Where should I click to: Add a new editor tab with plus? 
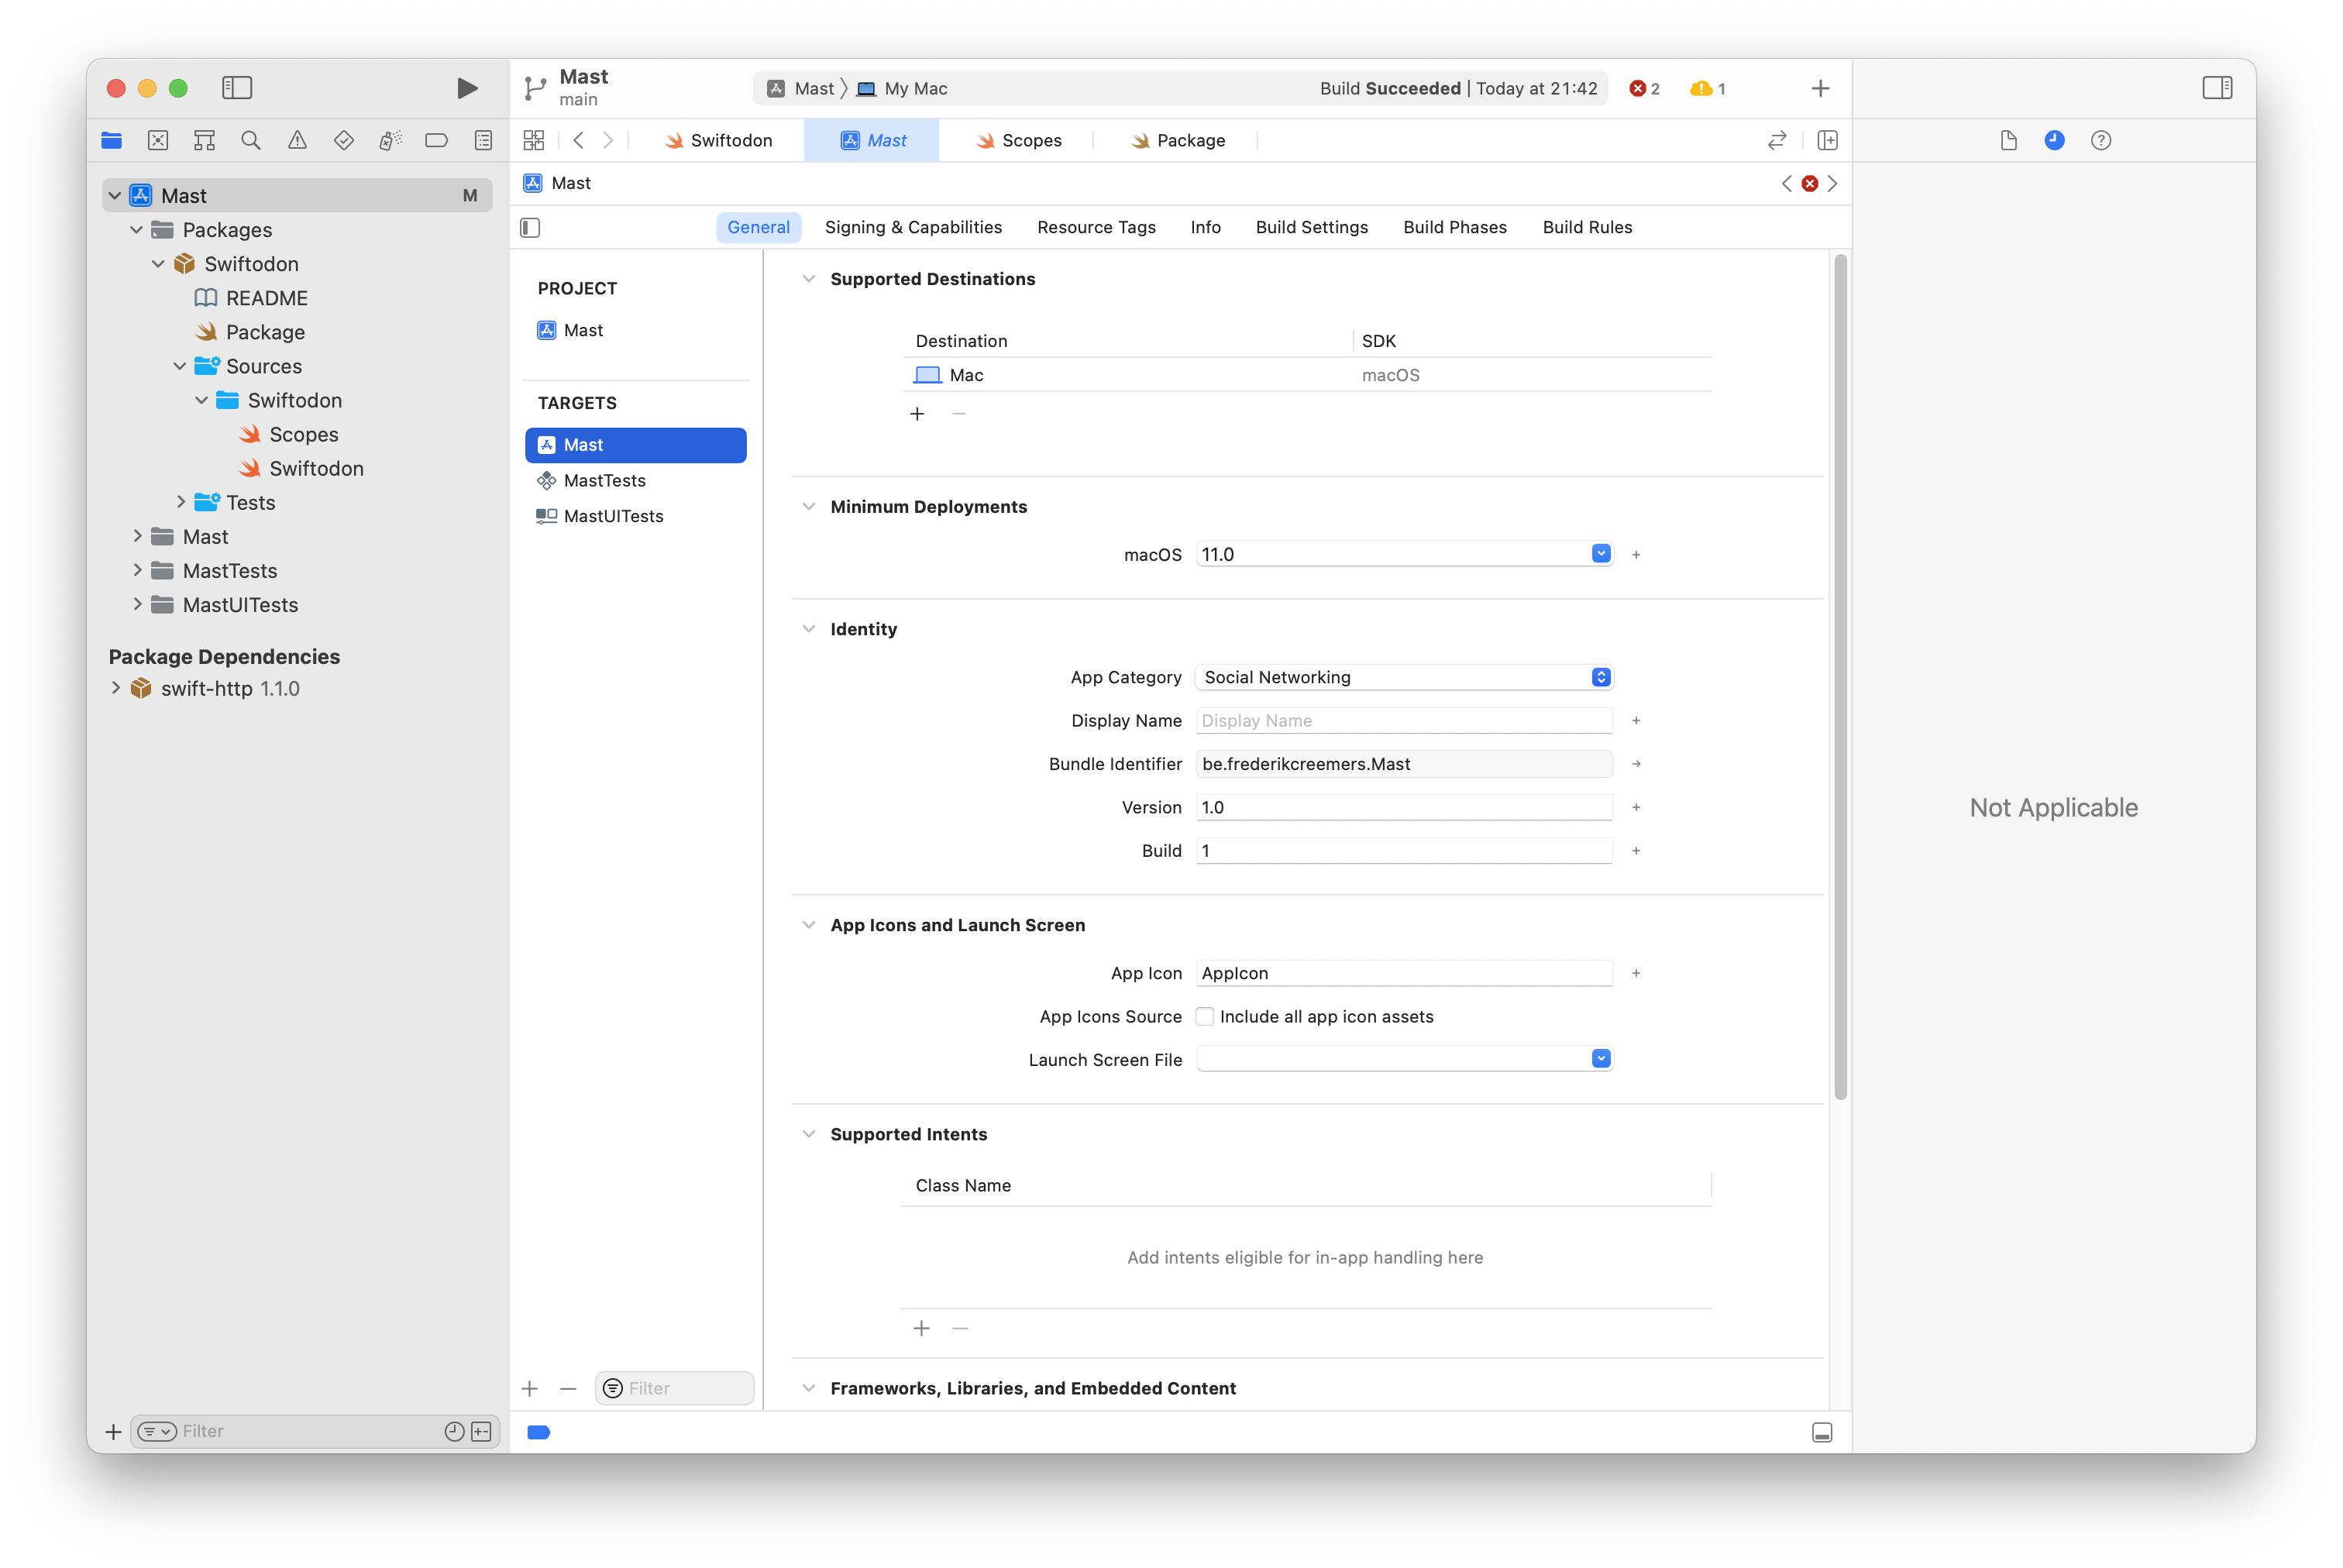(1820, 88)
